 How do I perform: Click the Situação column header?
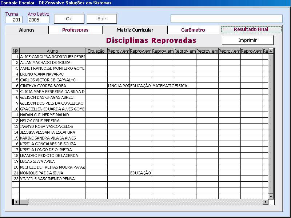tap(96, 51)
